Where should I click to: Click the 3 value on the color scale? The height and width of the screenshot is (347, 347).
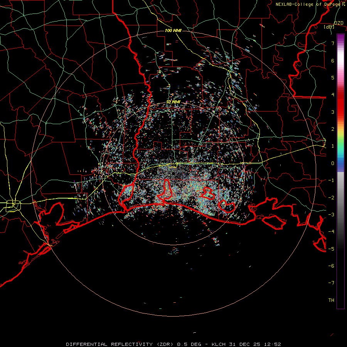(333, 112)
